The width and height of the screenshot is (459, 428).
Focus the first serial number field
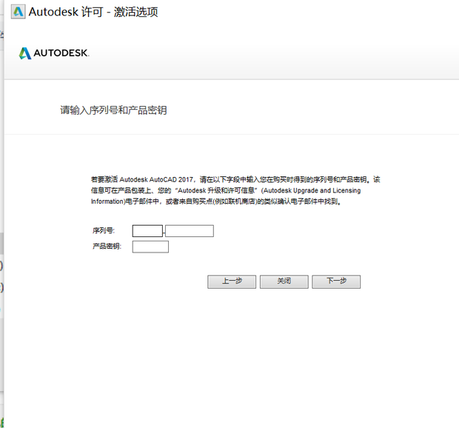coord(147,231)
